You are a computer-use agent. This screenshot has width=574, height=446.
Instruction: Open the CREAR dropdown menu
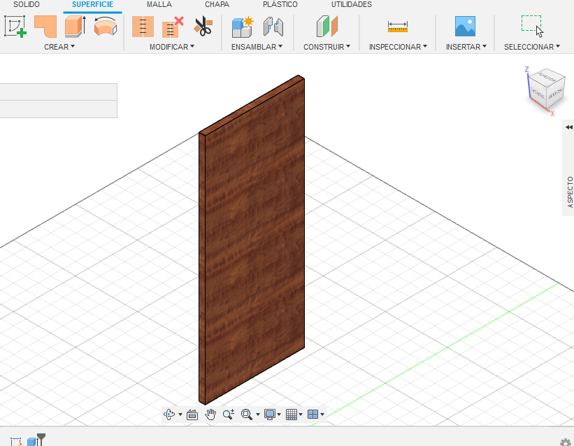point(59,47)
